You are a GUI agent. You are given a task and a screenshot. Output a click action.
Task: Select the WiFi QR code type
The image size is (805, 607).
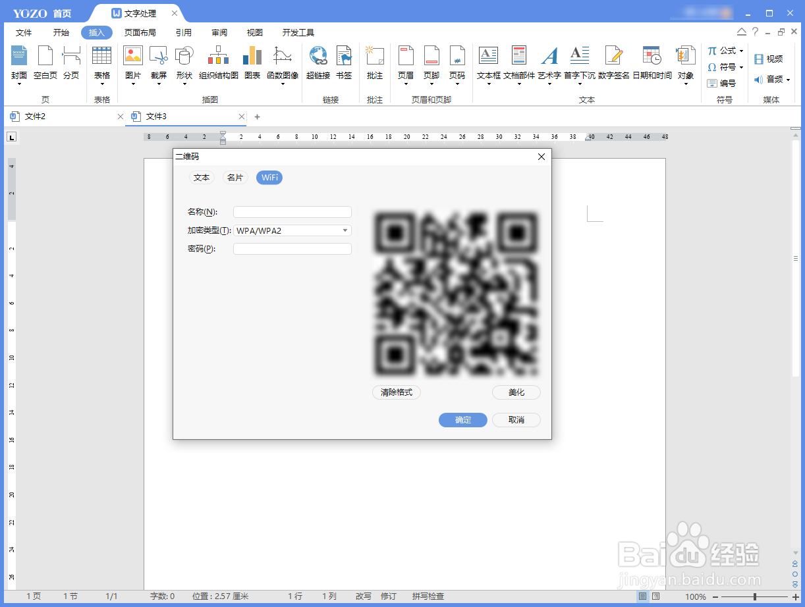coord(269,178)
